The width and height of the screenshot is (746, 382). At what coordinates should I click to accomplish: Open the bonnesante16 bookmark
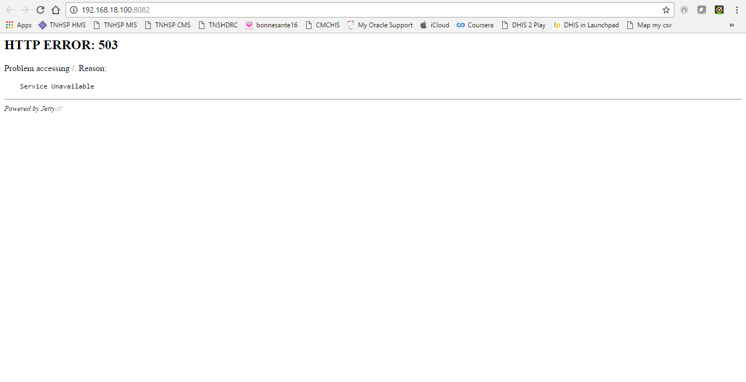pyautogui.click(x=272, y=25)
